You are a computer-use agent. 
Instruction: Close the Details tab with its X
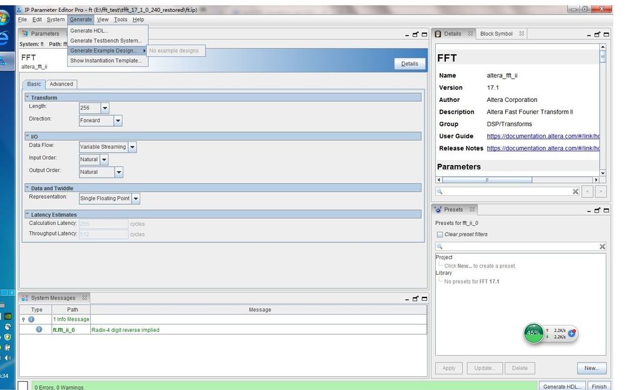(x=470, y=34)
